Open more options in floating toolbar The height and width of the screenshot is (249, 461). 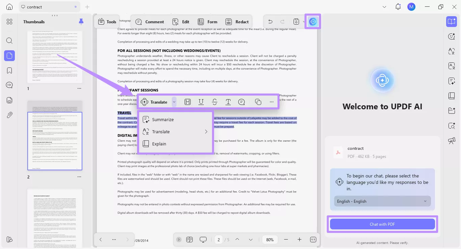click(272, 102)
